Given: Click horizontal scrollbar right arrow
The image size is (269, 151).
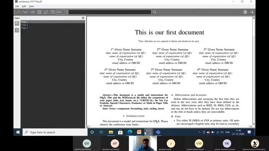Looking at the screenshot, I should click(x=251, y=127).
